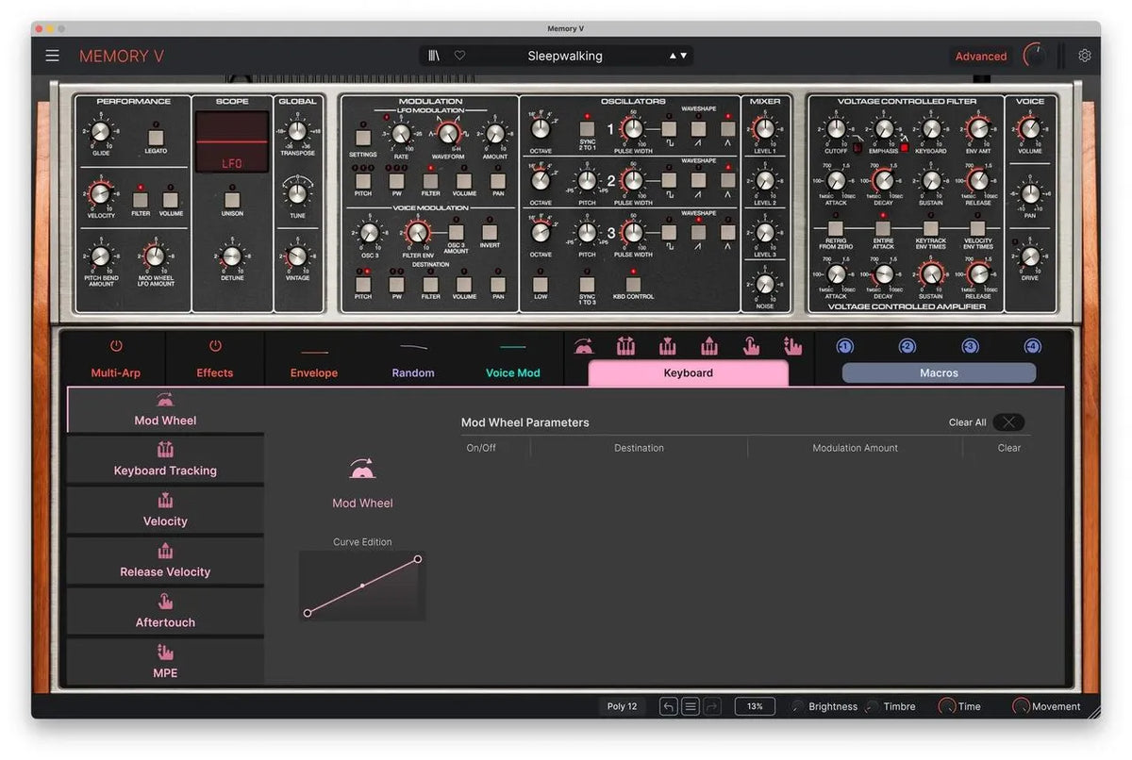Favorite the Sleepwalking preset with heart icon
1132x760 pixels.
coord(459,56)
